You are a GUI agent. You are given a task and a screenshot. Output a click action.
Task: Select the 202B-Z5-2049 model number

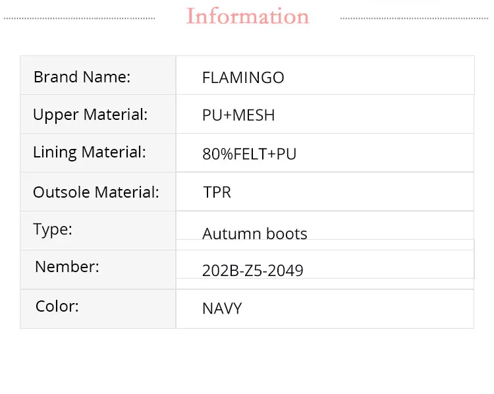click(x=253, y=270)
